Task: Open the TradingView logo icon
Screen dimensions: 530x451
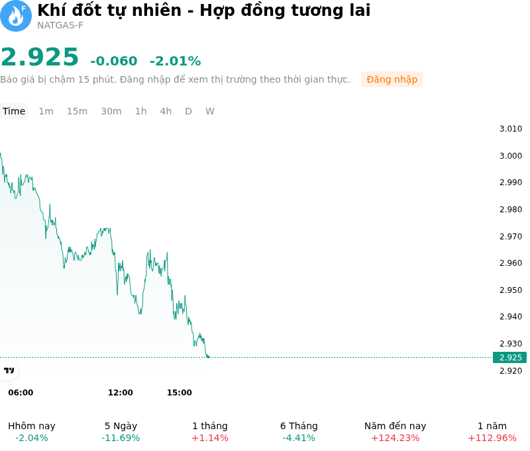Action: click(x=9, y=370)
